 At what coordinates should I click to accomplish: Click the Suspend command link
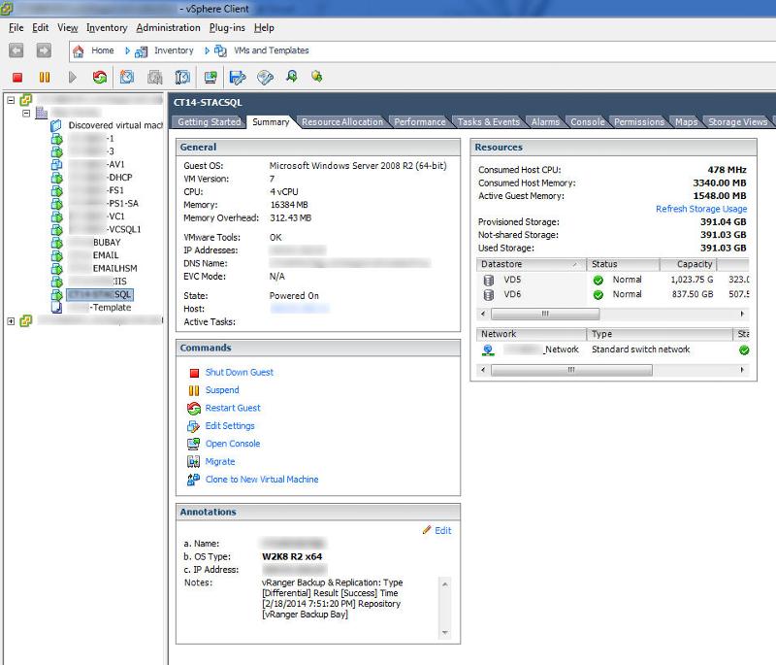pos(222,390)
